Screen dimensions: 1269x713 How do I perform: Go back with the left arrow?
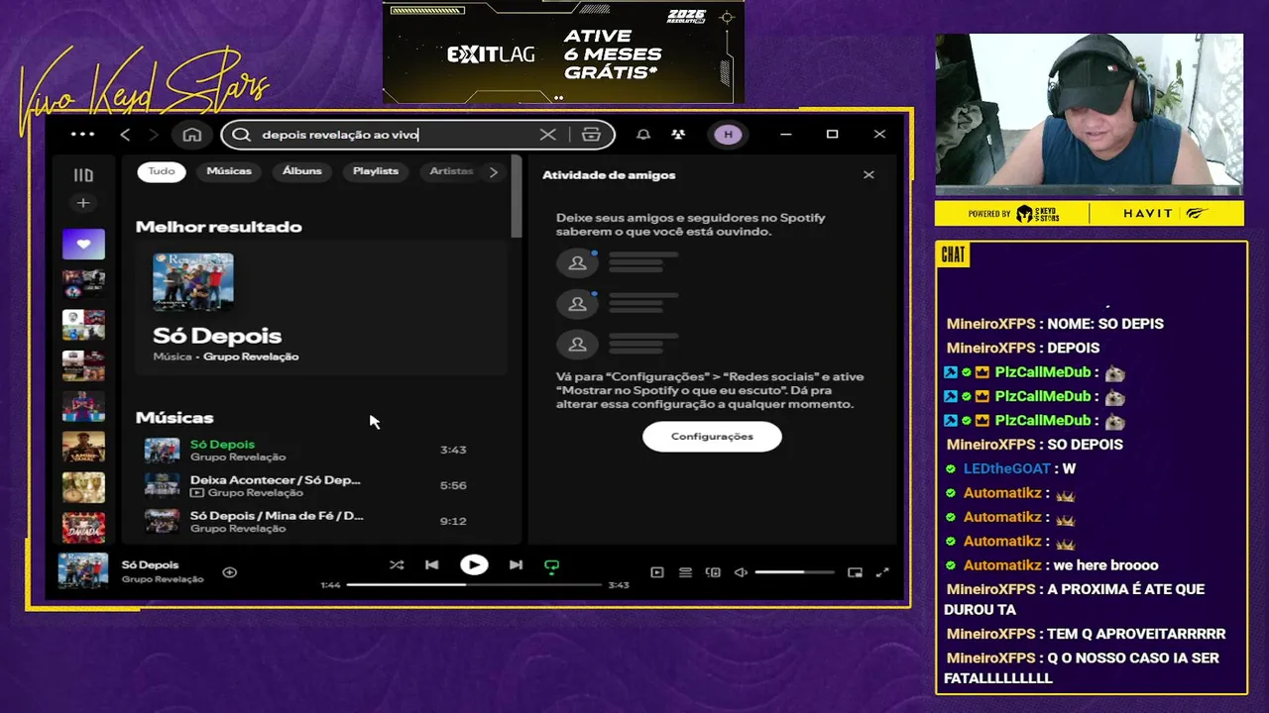(125, 135)
